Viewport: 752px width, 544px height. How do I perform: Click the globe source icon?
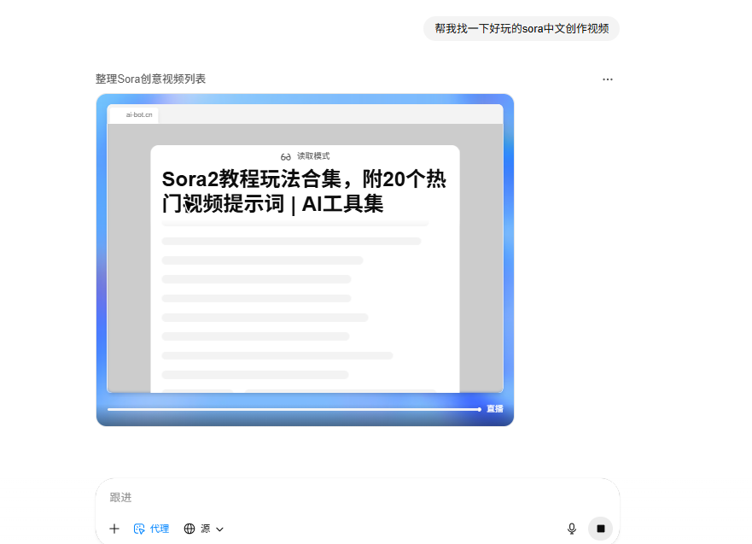pyautogui.click(x=191, y=529)
